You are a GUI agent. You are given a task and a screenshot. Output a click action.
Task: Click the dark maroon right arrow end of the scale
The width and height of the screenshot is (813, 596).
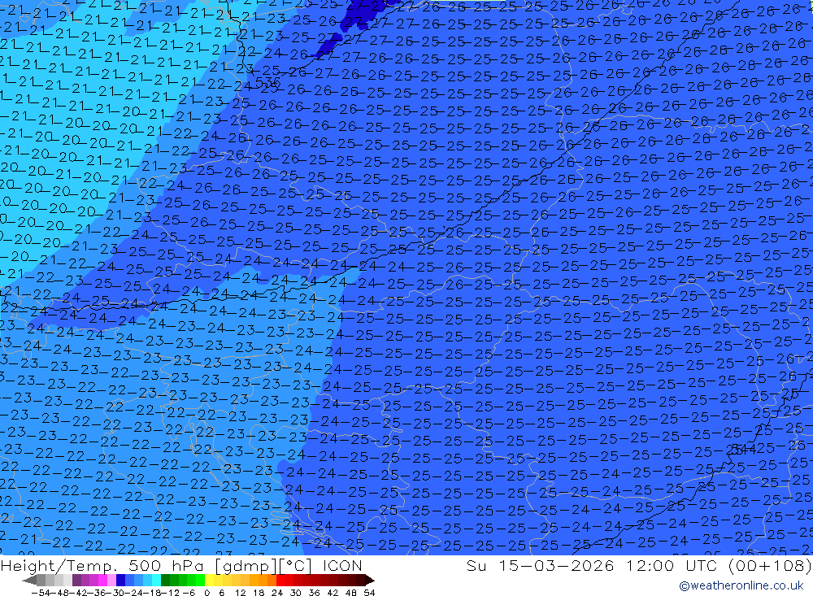tap(369, 580)
